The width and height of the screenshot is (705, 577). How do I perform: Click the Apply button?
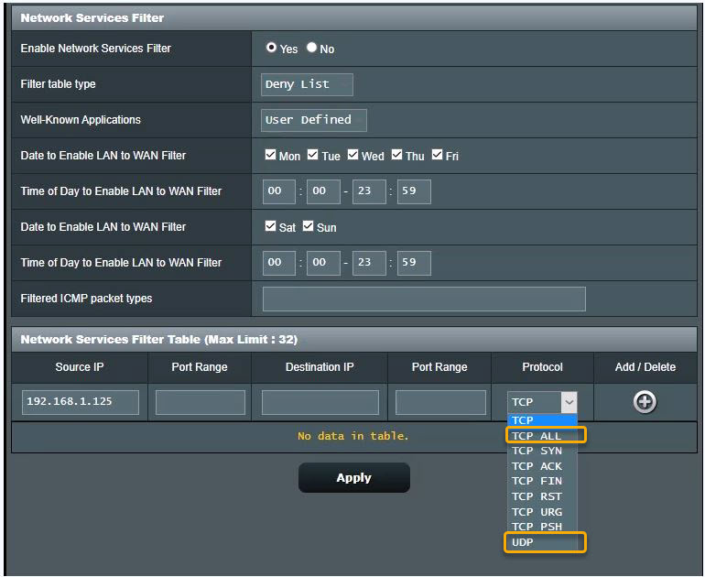point(353,477)
